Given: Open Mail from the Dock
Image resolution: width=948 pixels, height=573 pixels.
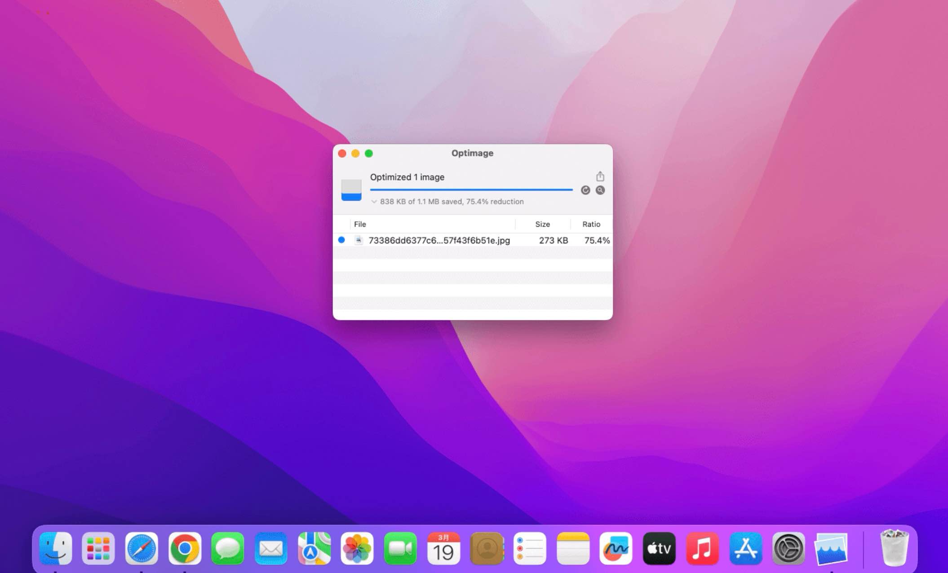Looking at the screenshot, I should [271, 548].
